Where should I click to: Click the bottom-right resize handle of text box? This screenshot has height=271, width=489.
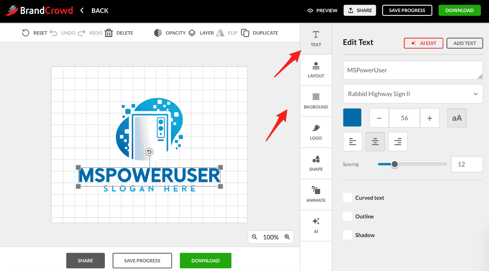[220, 186]
